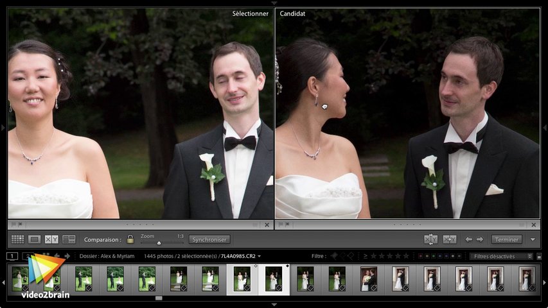Select main monitor button labeled 1
The image size is (548, 308).
[12, 256]
